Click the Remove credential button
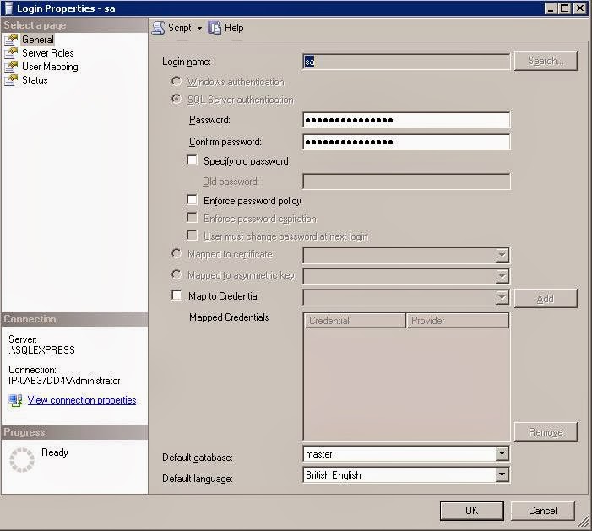 546,431
